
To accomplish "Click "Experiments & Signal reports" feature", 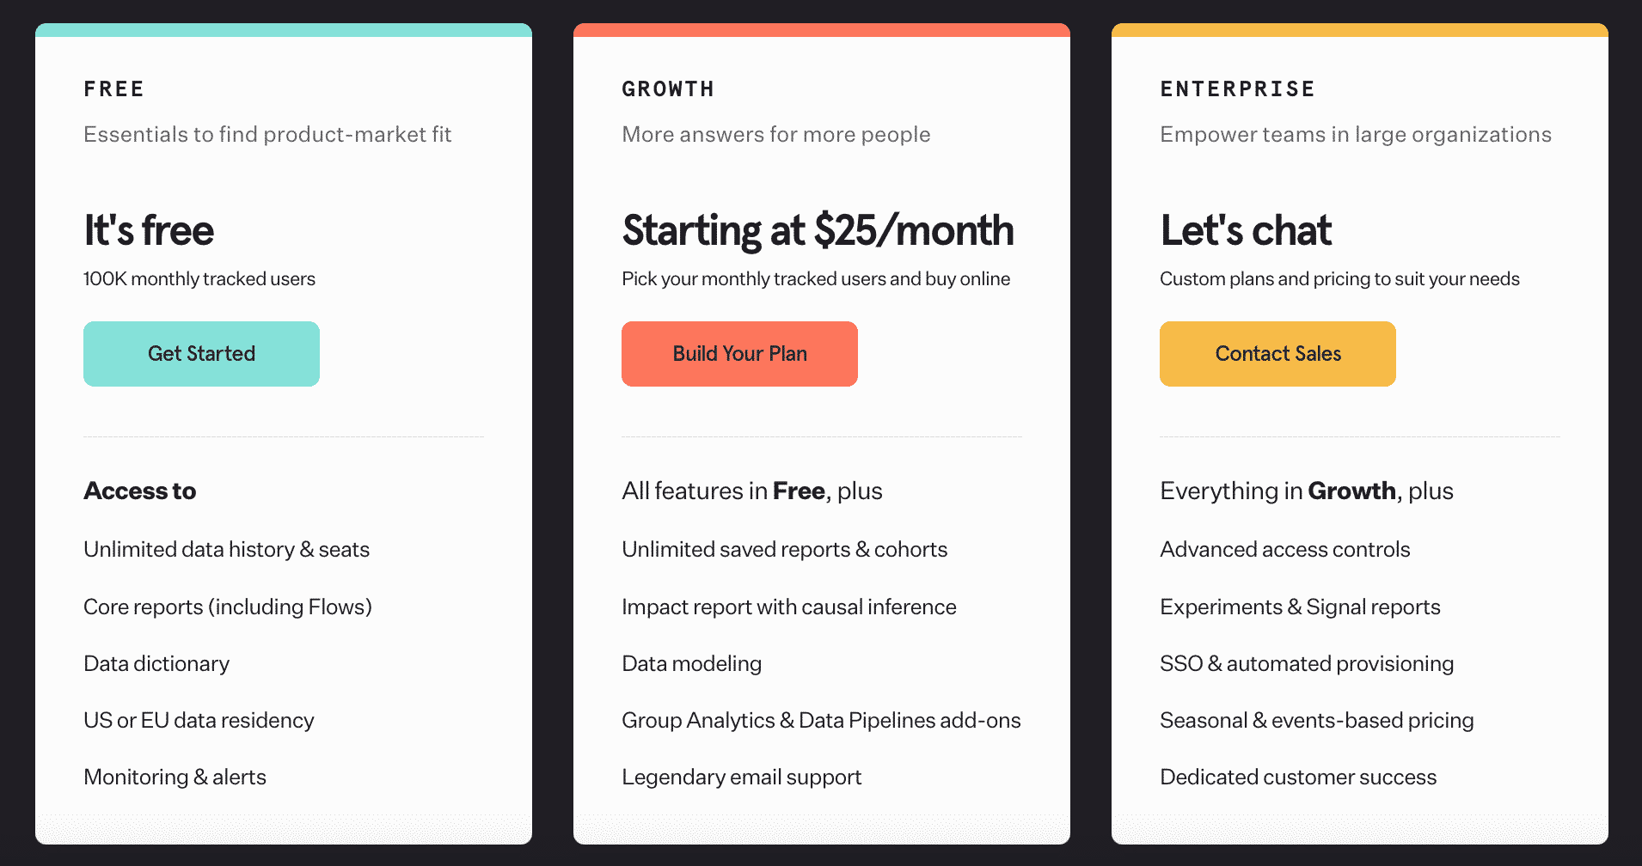I will click(x=1300, y=607).
